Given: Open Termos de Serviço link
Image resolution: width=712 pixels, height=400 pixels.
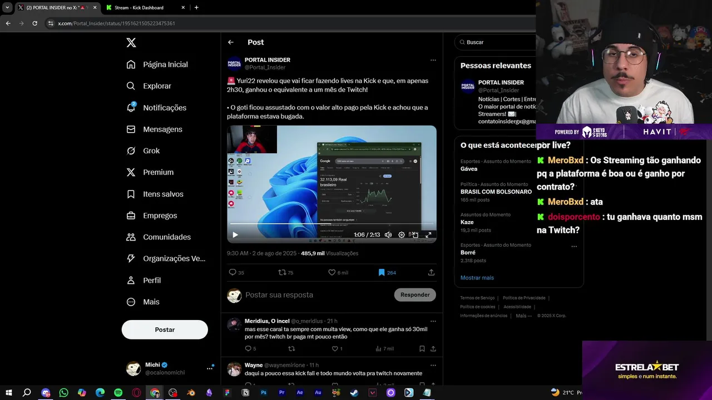Looking at the screenshot, I should pos(477,298).
